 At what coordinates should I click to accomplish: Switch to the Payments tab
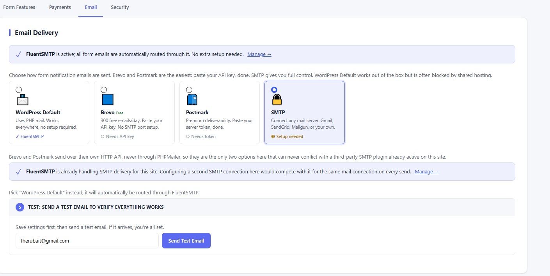[x=60, y=7]
